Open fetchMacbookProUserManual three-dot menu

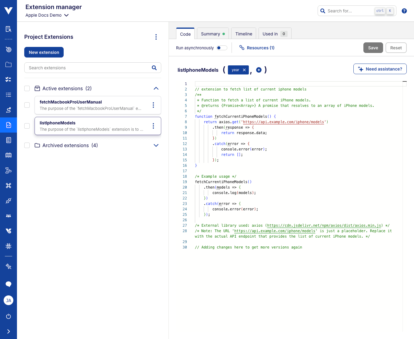click(x=153, y=105)
